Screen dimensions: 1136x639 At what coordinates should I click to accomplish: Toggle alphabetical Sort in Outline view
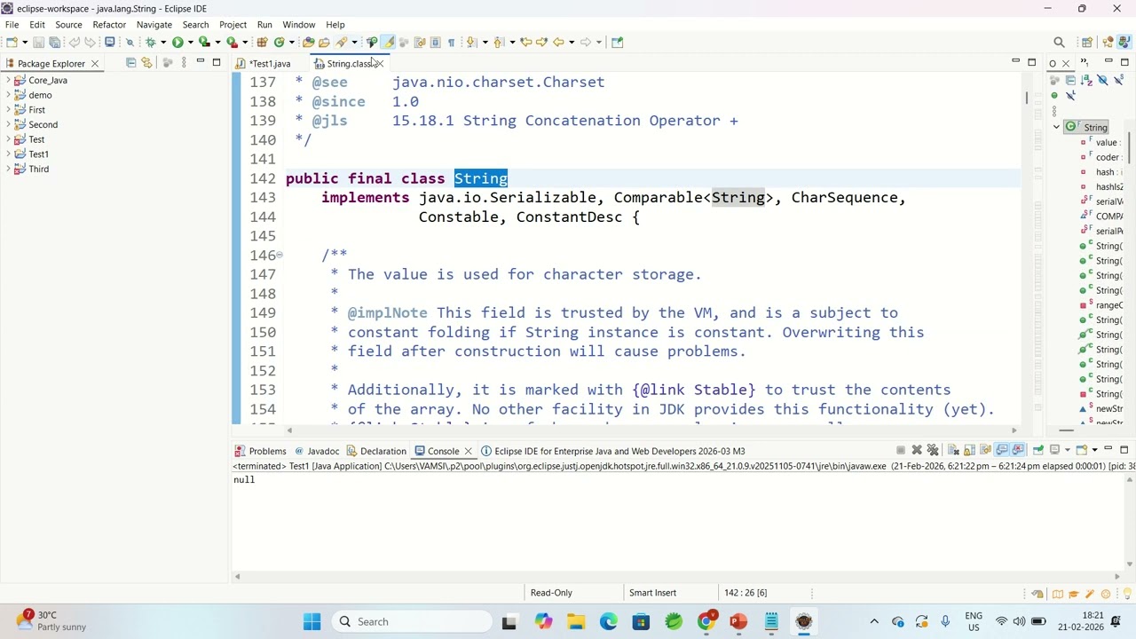pos(1086,79)
